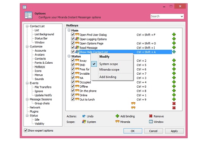This screenshot has height=146, width=209.
Task: Collapse Main hotkeys group
Action: pyautogui.click(x=69, y=30)
